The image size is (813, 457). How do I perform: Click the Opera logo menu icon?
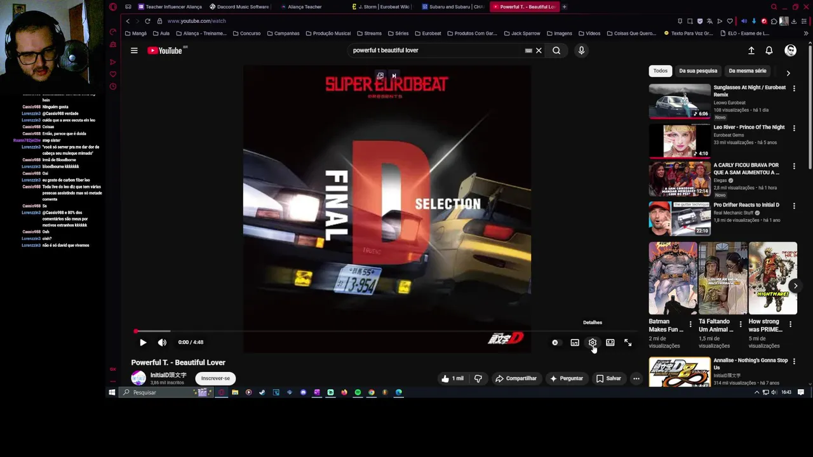tap(113, 7)
